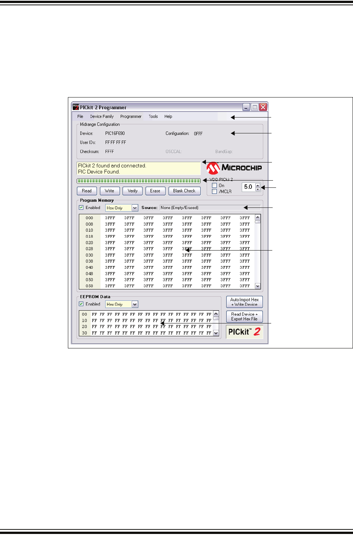Click status message PICkit 2 found and connected
Image resolution: width=353 pixels, height=540 pixels.
pos(112,166)
